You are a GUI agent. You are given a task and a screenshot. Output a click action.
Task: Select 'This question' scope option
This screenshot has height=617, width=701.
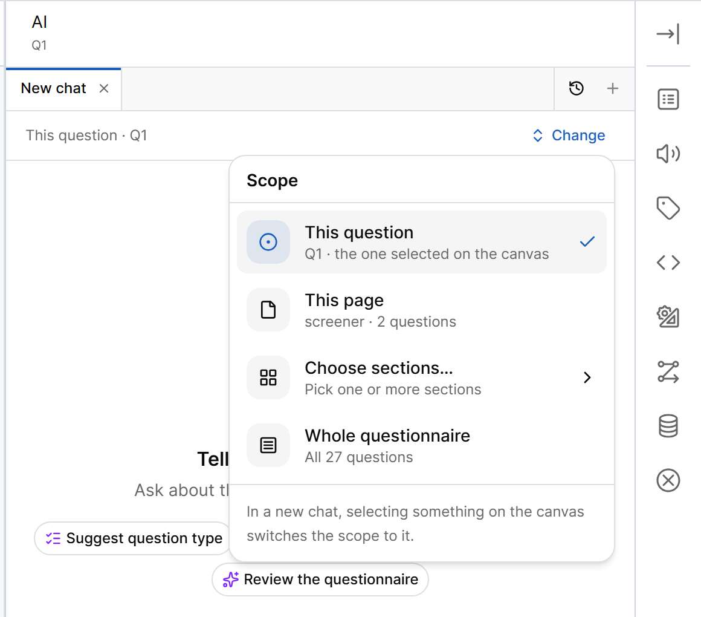(x=422, y=242)
